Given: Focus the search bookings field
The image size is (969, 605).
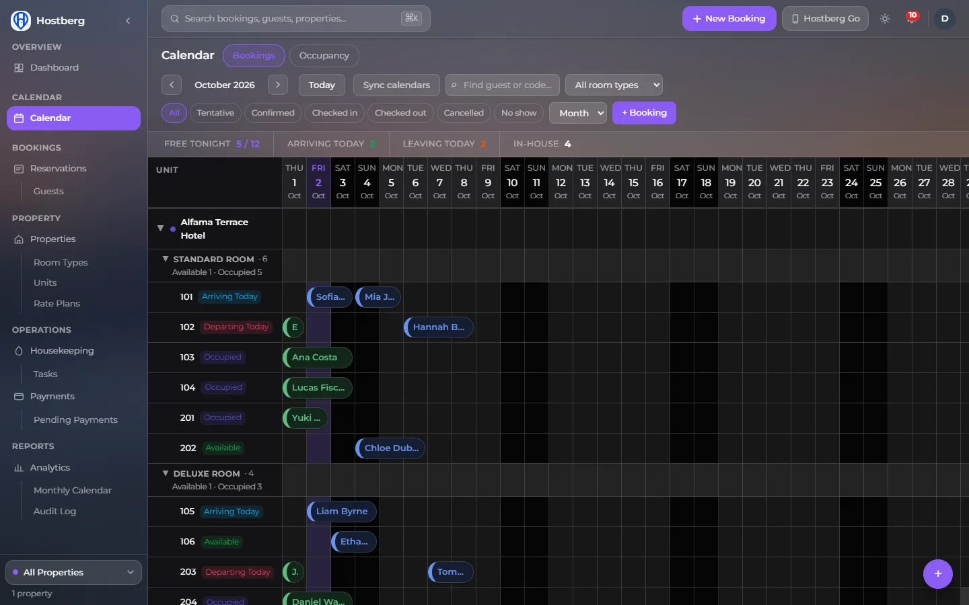Looking at the screenshot, I should [x=296, y=19].
